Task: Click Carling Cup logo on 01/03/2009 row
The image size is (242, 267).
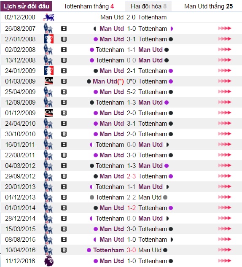Action: 48,81
